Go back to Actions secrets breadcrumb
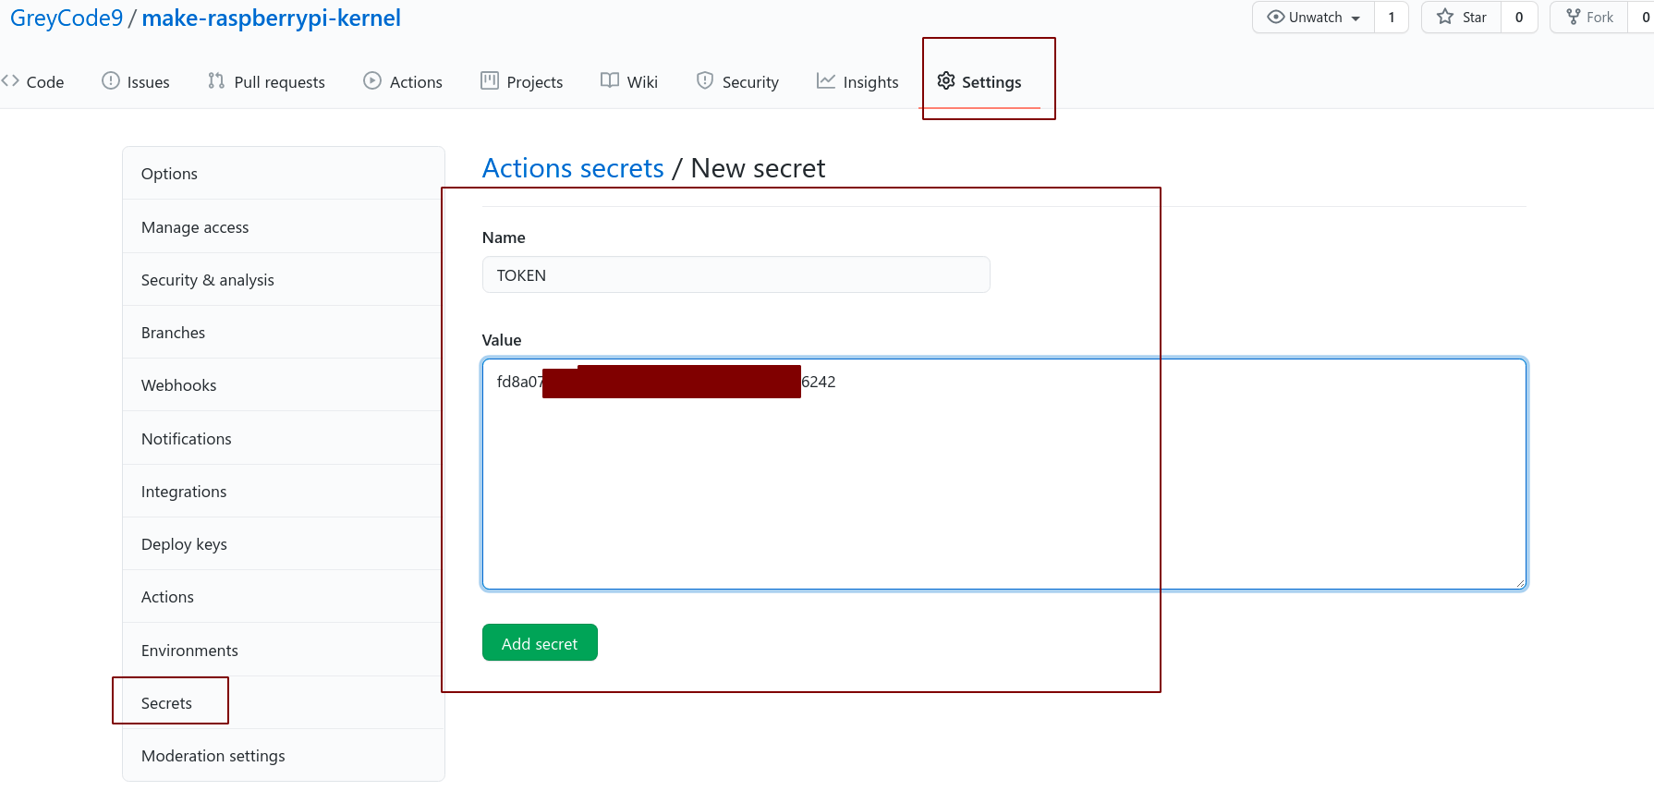Image resolution: width=1654 pixels, height=791 pixels. 573,168
